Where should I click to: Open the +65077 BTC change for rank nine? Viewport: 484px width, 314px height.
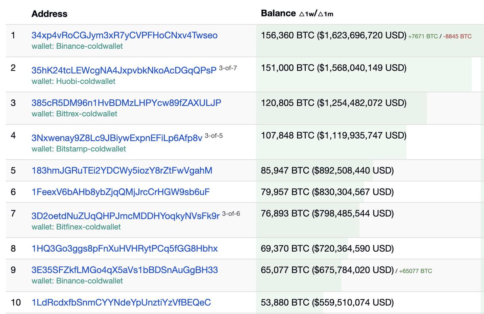416,271
